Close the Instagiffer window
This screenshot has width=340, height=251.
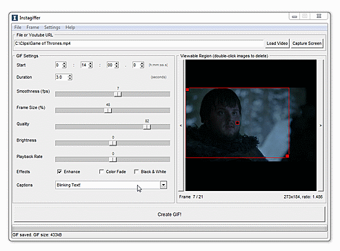pos(319,16)
